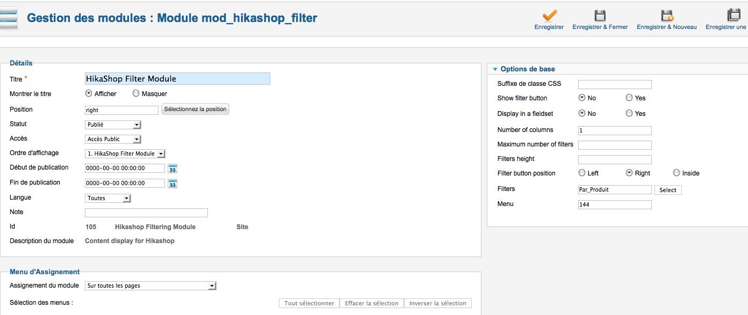The height and width of the screenshot is (315, 748).
Task: Click the module manager icon beside title
Action: coord(9,18)
